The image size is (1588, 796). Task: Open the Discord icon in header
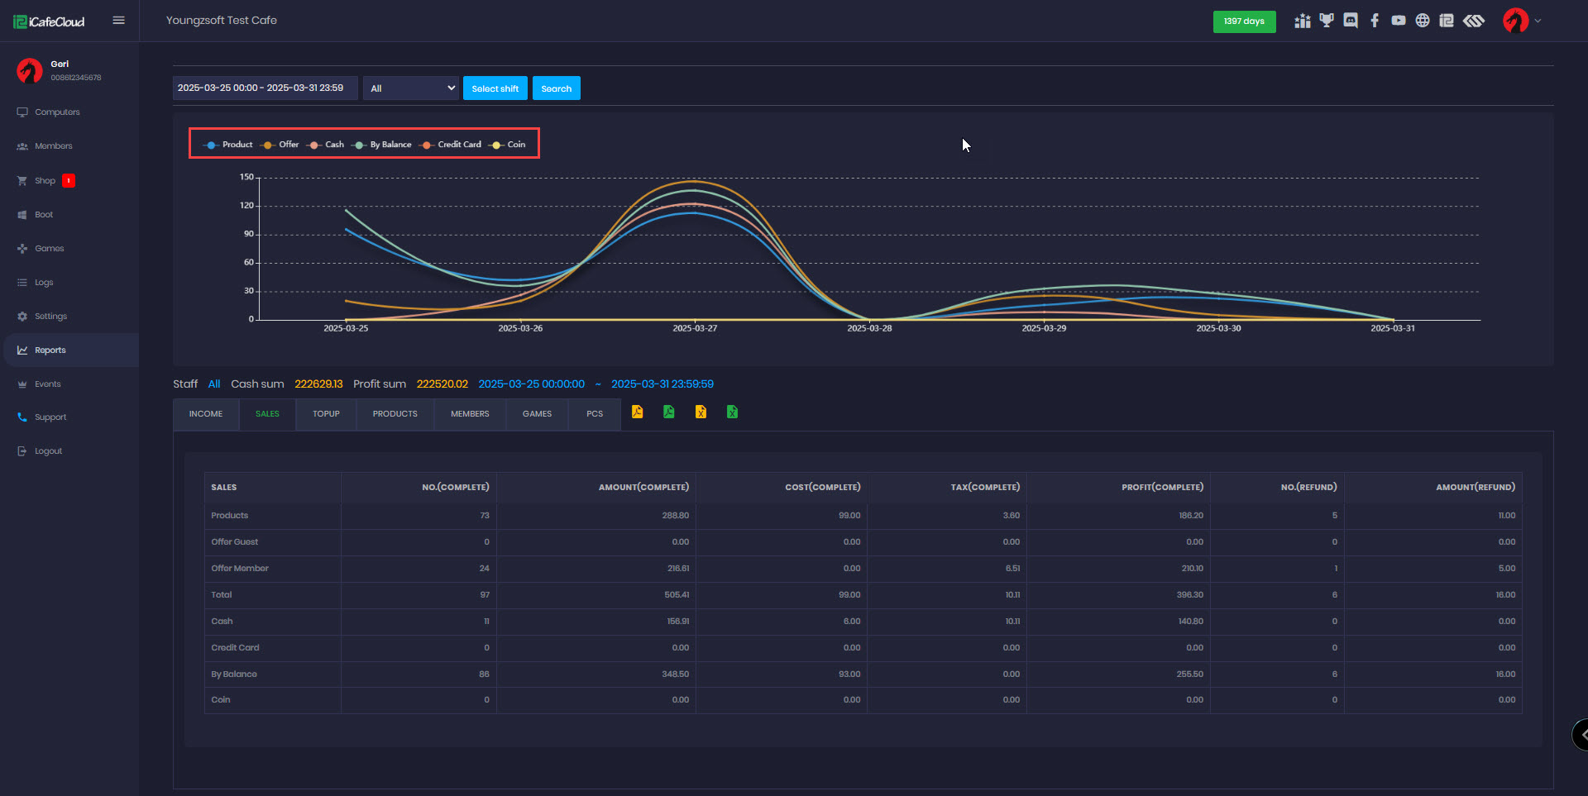1351,21
